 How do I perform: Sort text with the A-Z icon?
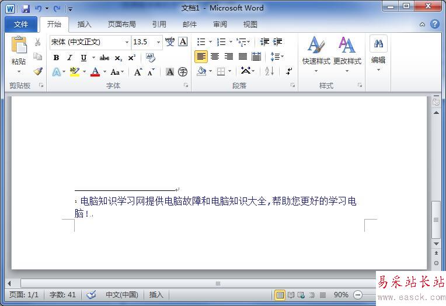pos(269,71)
